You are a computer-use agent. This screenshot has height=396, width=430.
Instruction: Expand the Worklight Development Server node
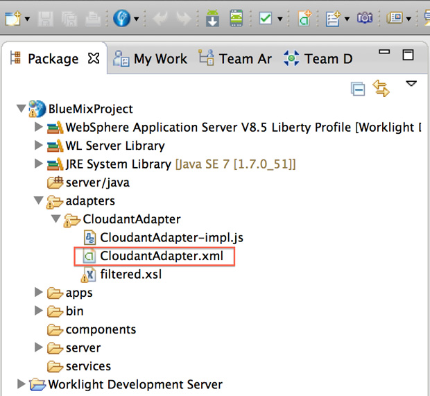click(21, 384)
